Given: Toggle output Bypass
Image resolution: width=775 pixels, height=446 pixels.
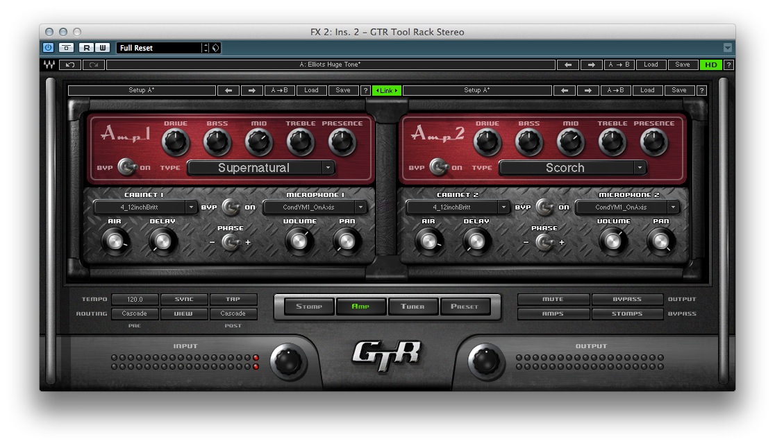Looking at the screenshot, I should [x=627, y=300].
